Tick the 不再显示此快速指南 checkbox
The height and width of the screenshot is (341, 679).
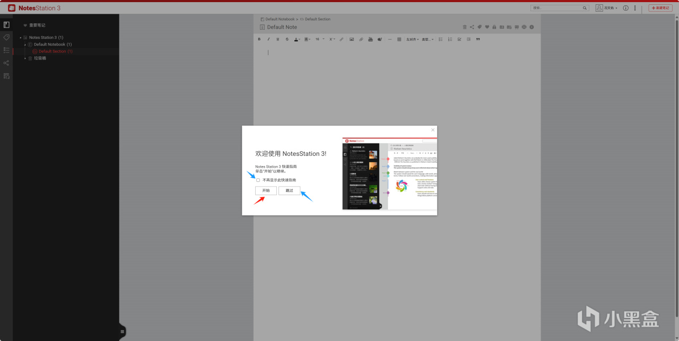pyautogui.click(x=258, y=180)
